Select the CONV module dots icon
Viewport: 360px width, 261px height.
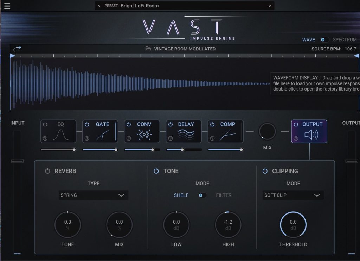(x=143, y=135)
